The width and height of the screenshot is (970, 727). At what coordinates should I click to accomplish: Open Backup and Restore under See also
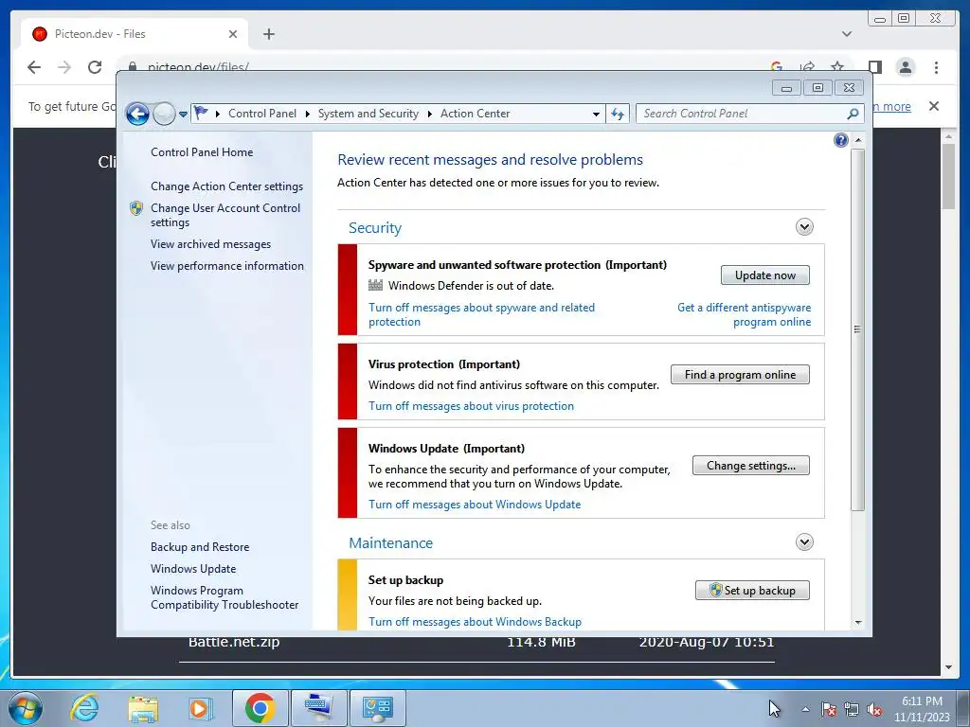pyautogui.click(x=200, y=547)
